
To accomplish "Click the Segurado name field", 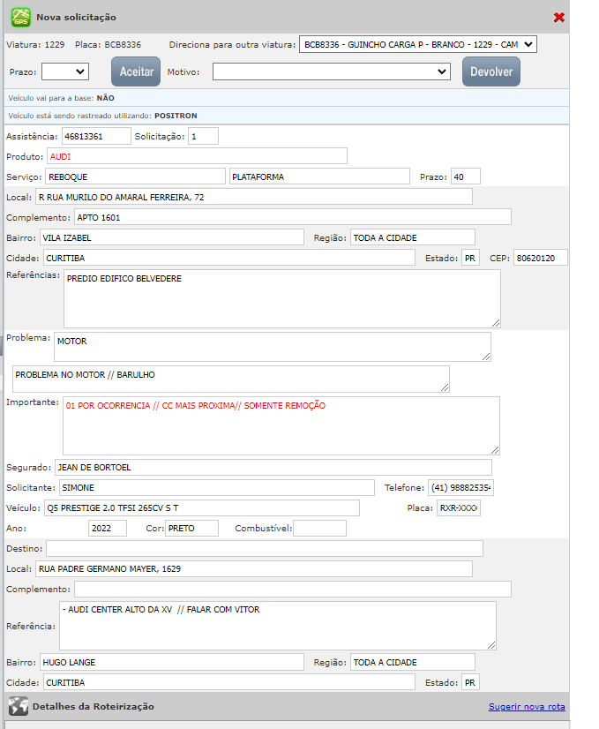I will click(x=273, y=468).
